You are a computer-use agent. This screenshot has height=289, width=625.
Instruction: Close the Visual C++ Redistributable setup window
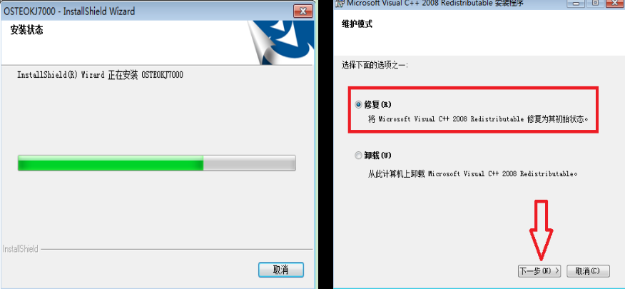point(616,3)
